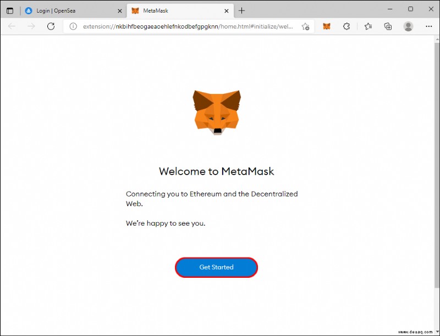
Task: Click the Get Started button
Action: (216, 267)
